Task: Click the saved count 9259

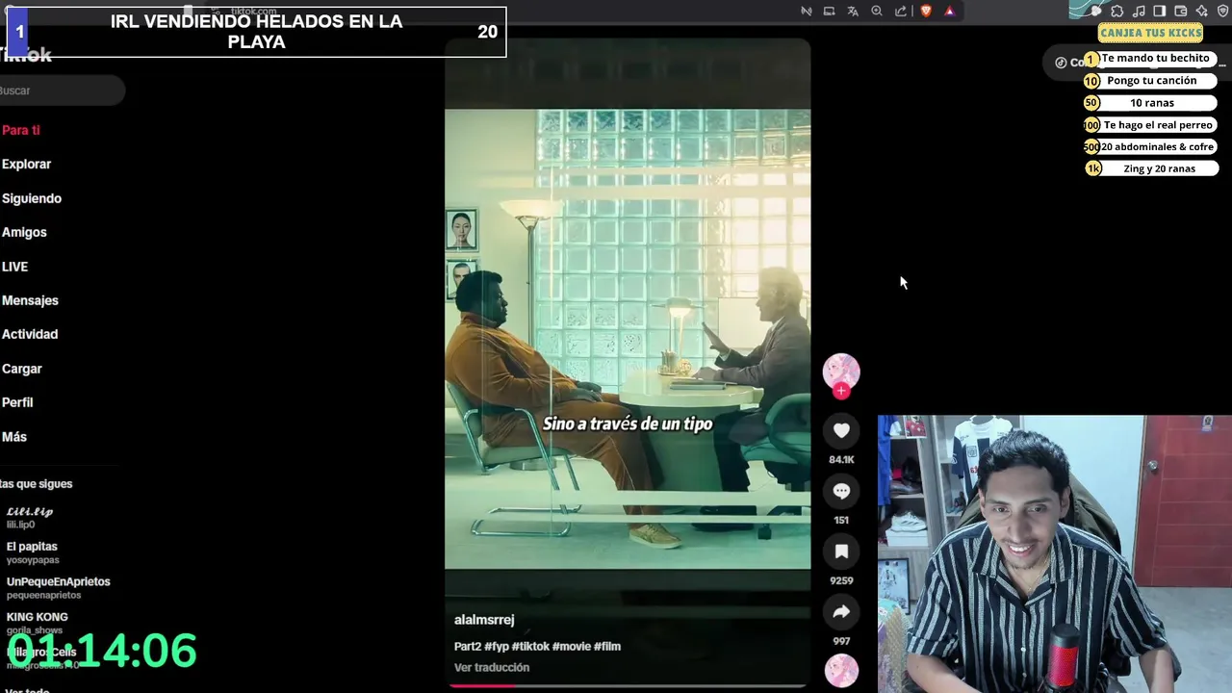Action: [841, 580]
